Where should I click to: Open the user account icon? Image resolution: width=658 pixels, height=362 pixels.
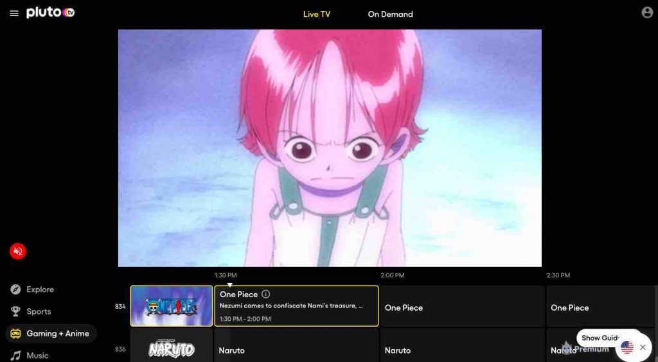coord(647,13)
